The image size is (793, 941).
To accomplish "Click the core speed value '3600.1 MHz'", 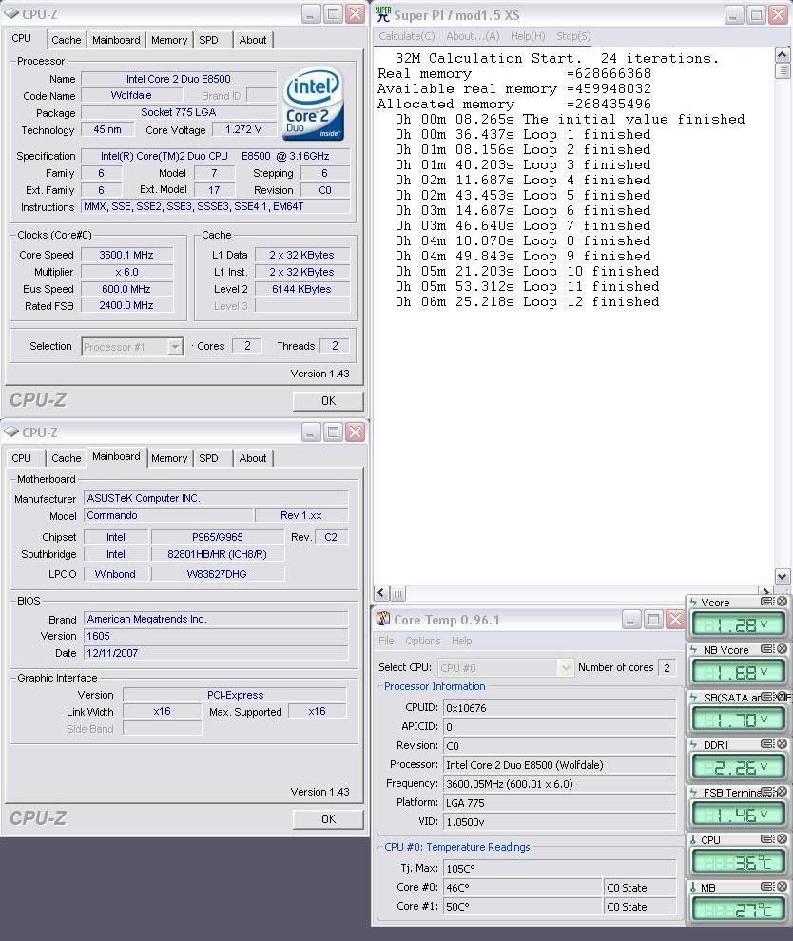I will tap(126, 255).
